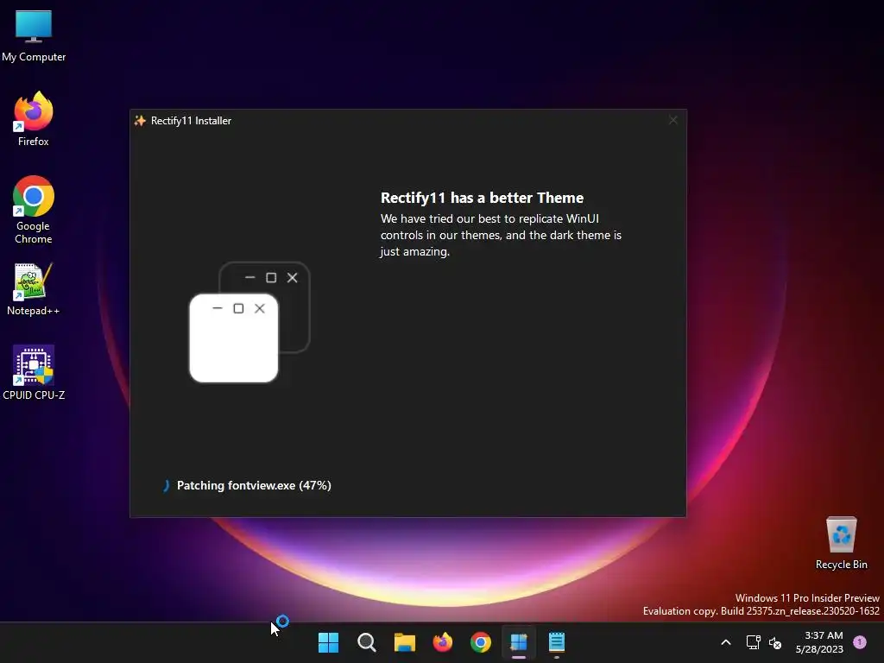
Task: Launch Firefox from the taskbar
Action: tap(443, 642)
